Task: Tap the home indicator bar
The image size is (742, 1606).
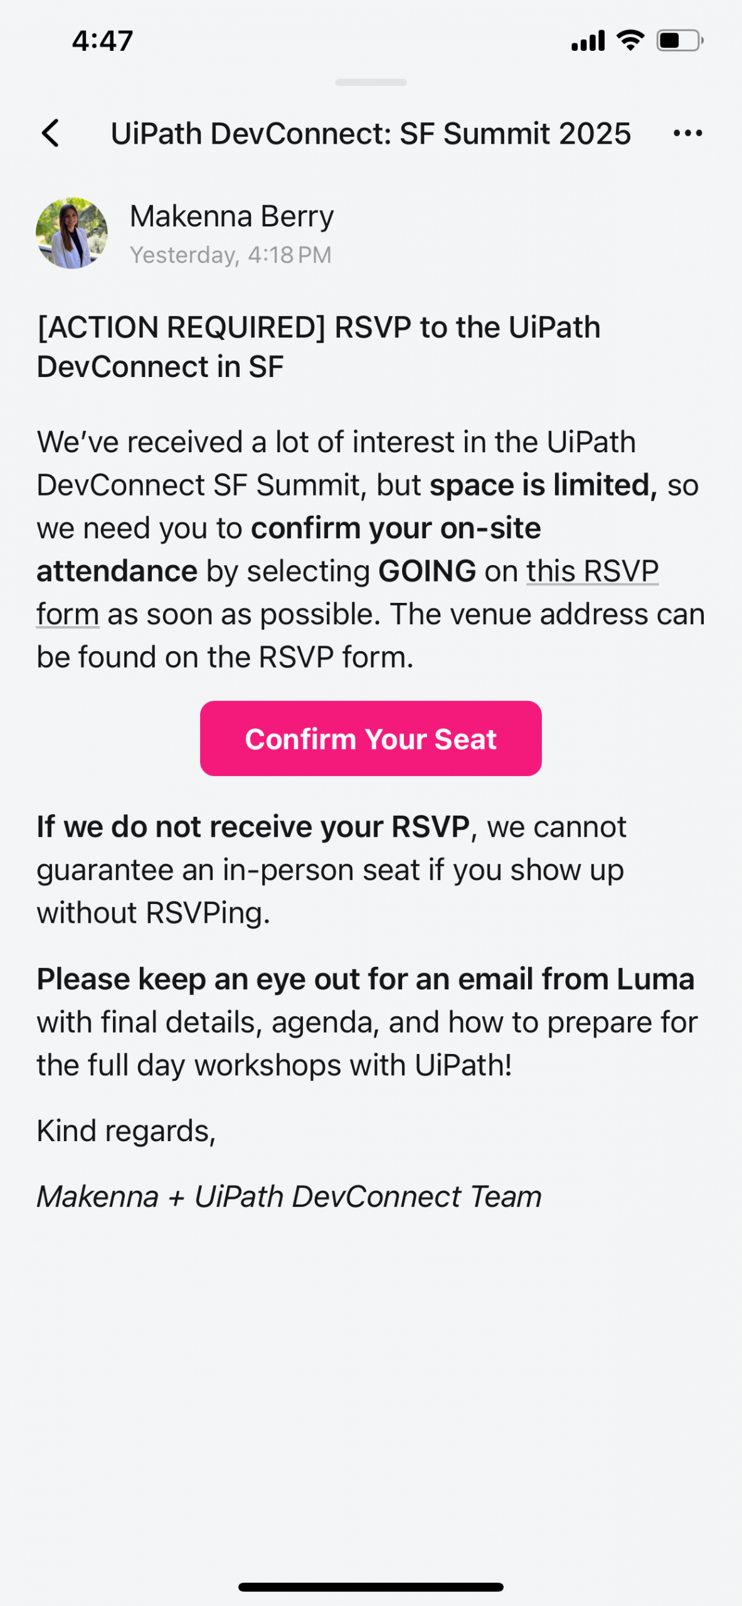Action: point(371,1587)
